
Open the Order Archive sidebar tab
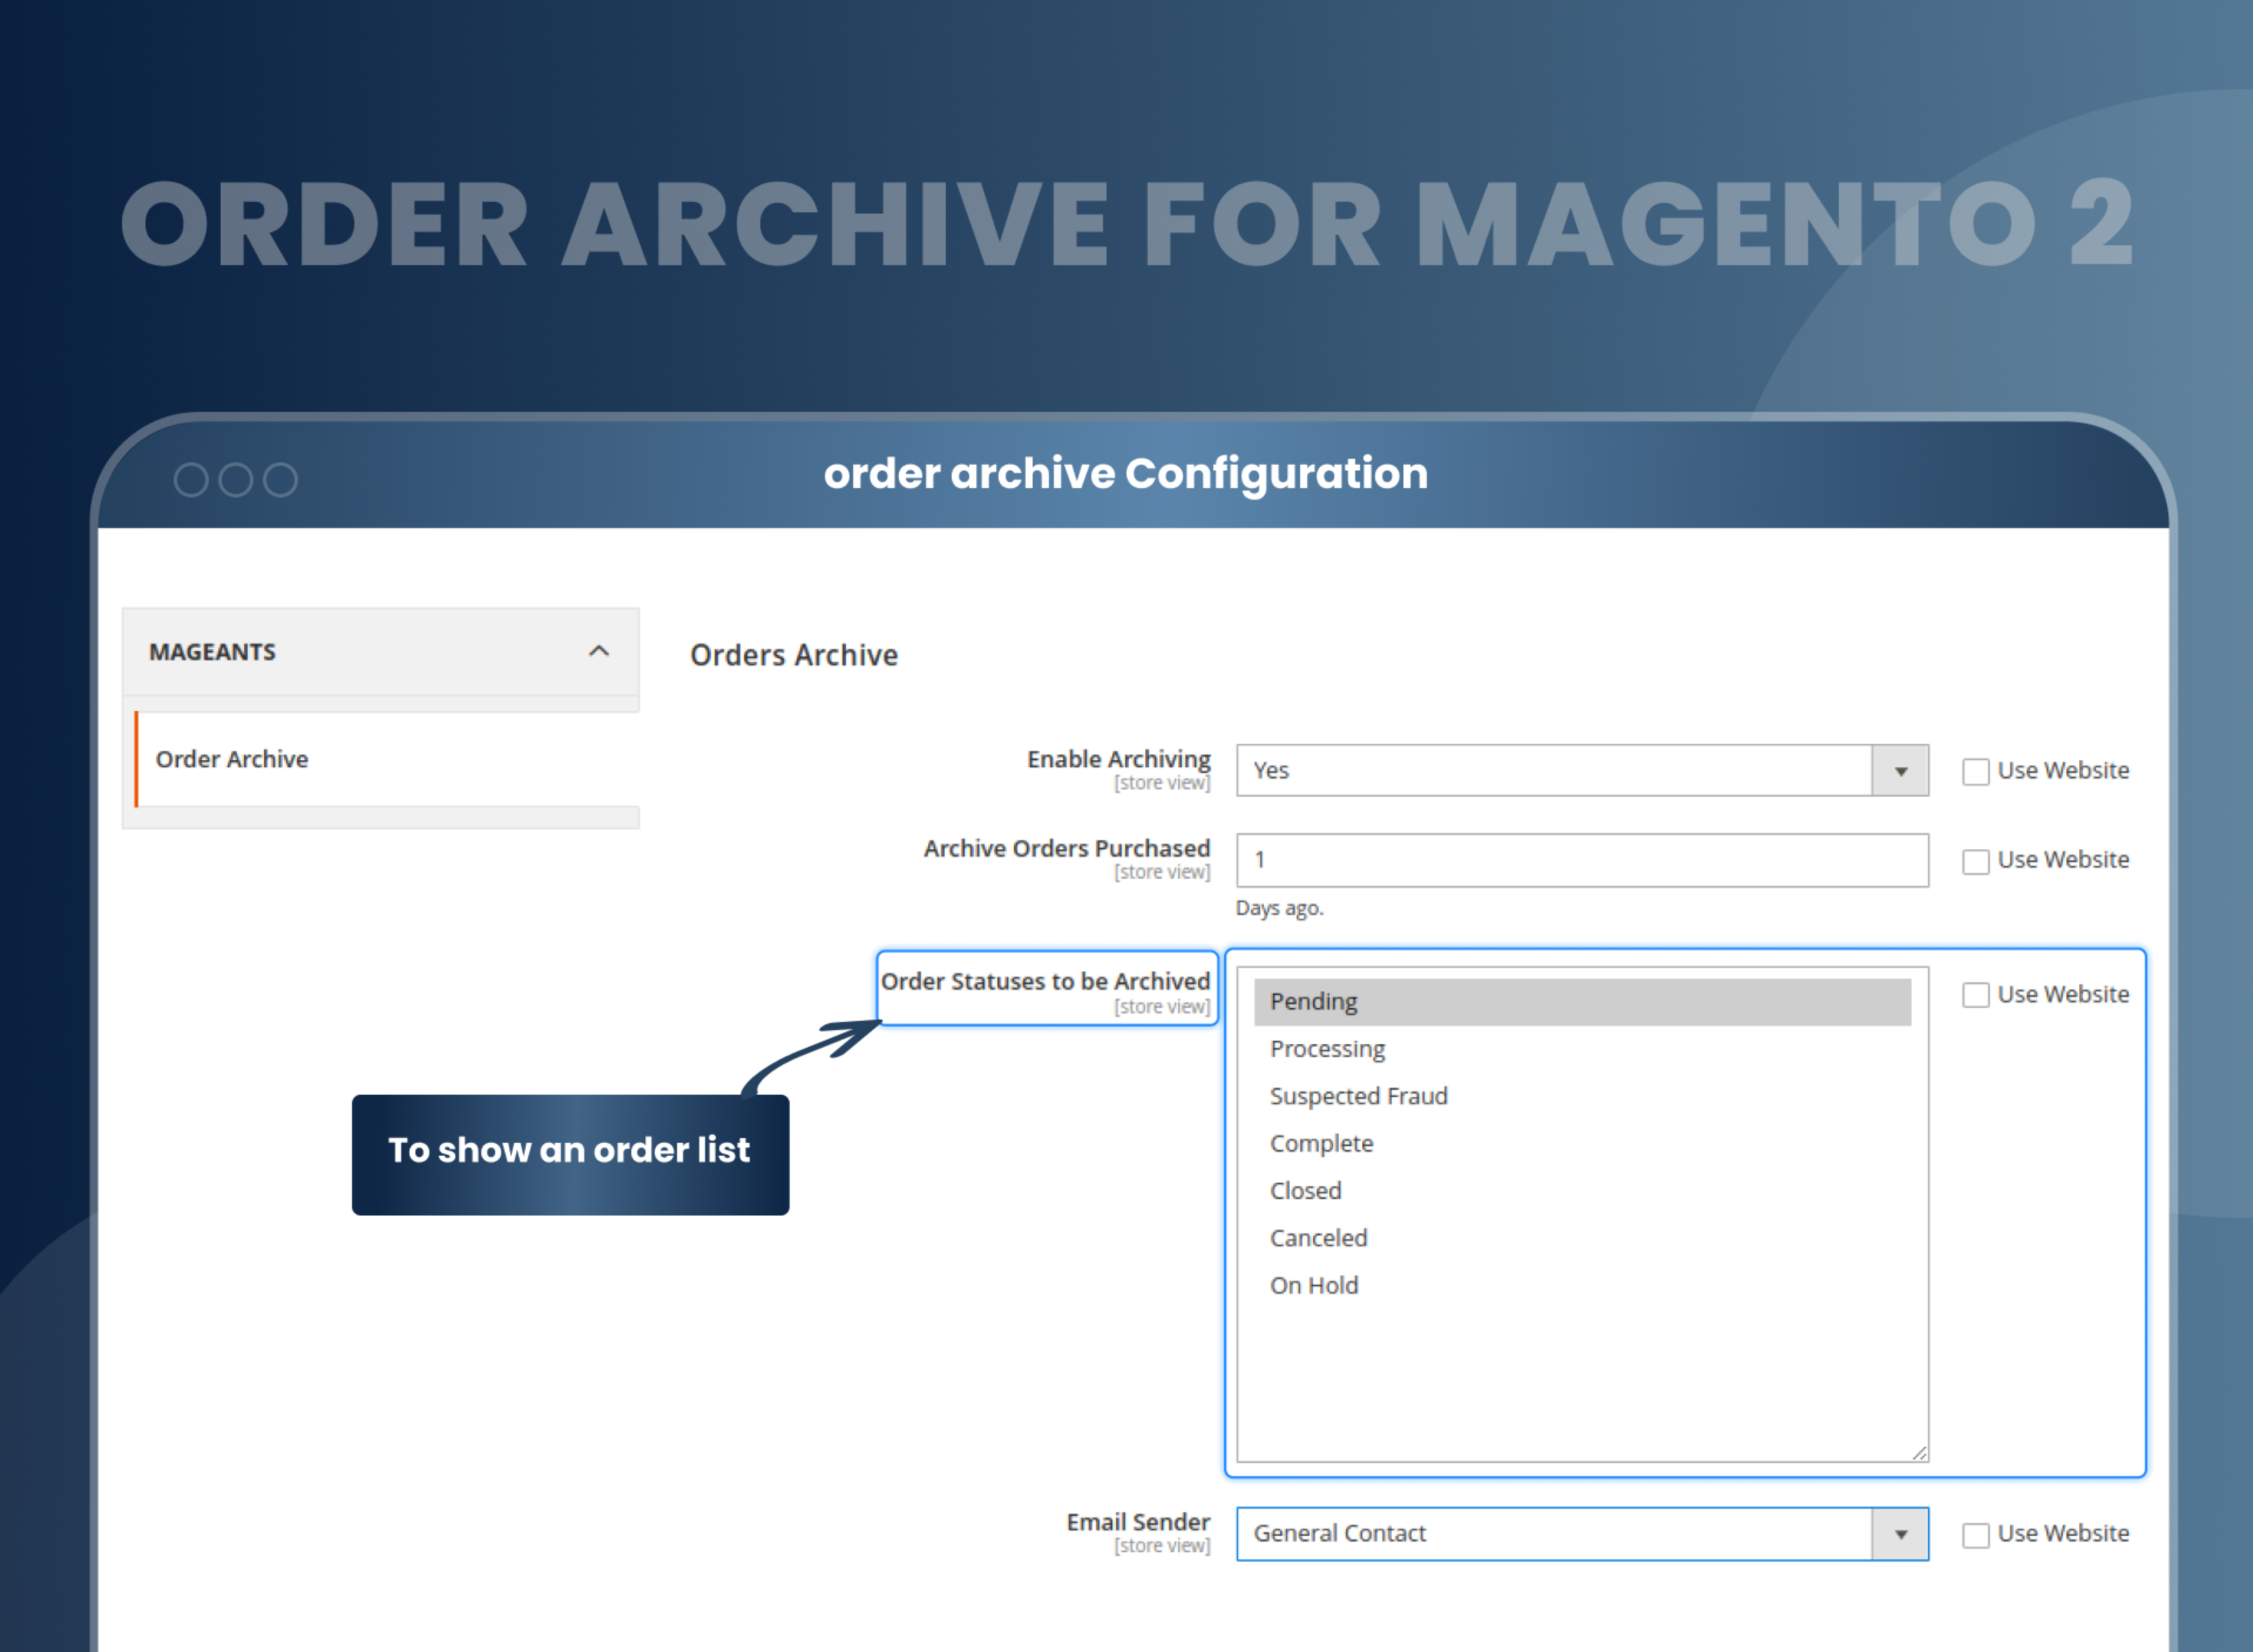click(387, 759)
